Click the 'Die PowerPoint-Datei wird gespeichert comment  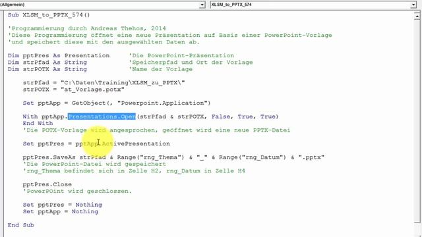94,164
